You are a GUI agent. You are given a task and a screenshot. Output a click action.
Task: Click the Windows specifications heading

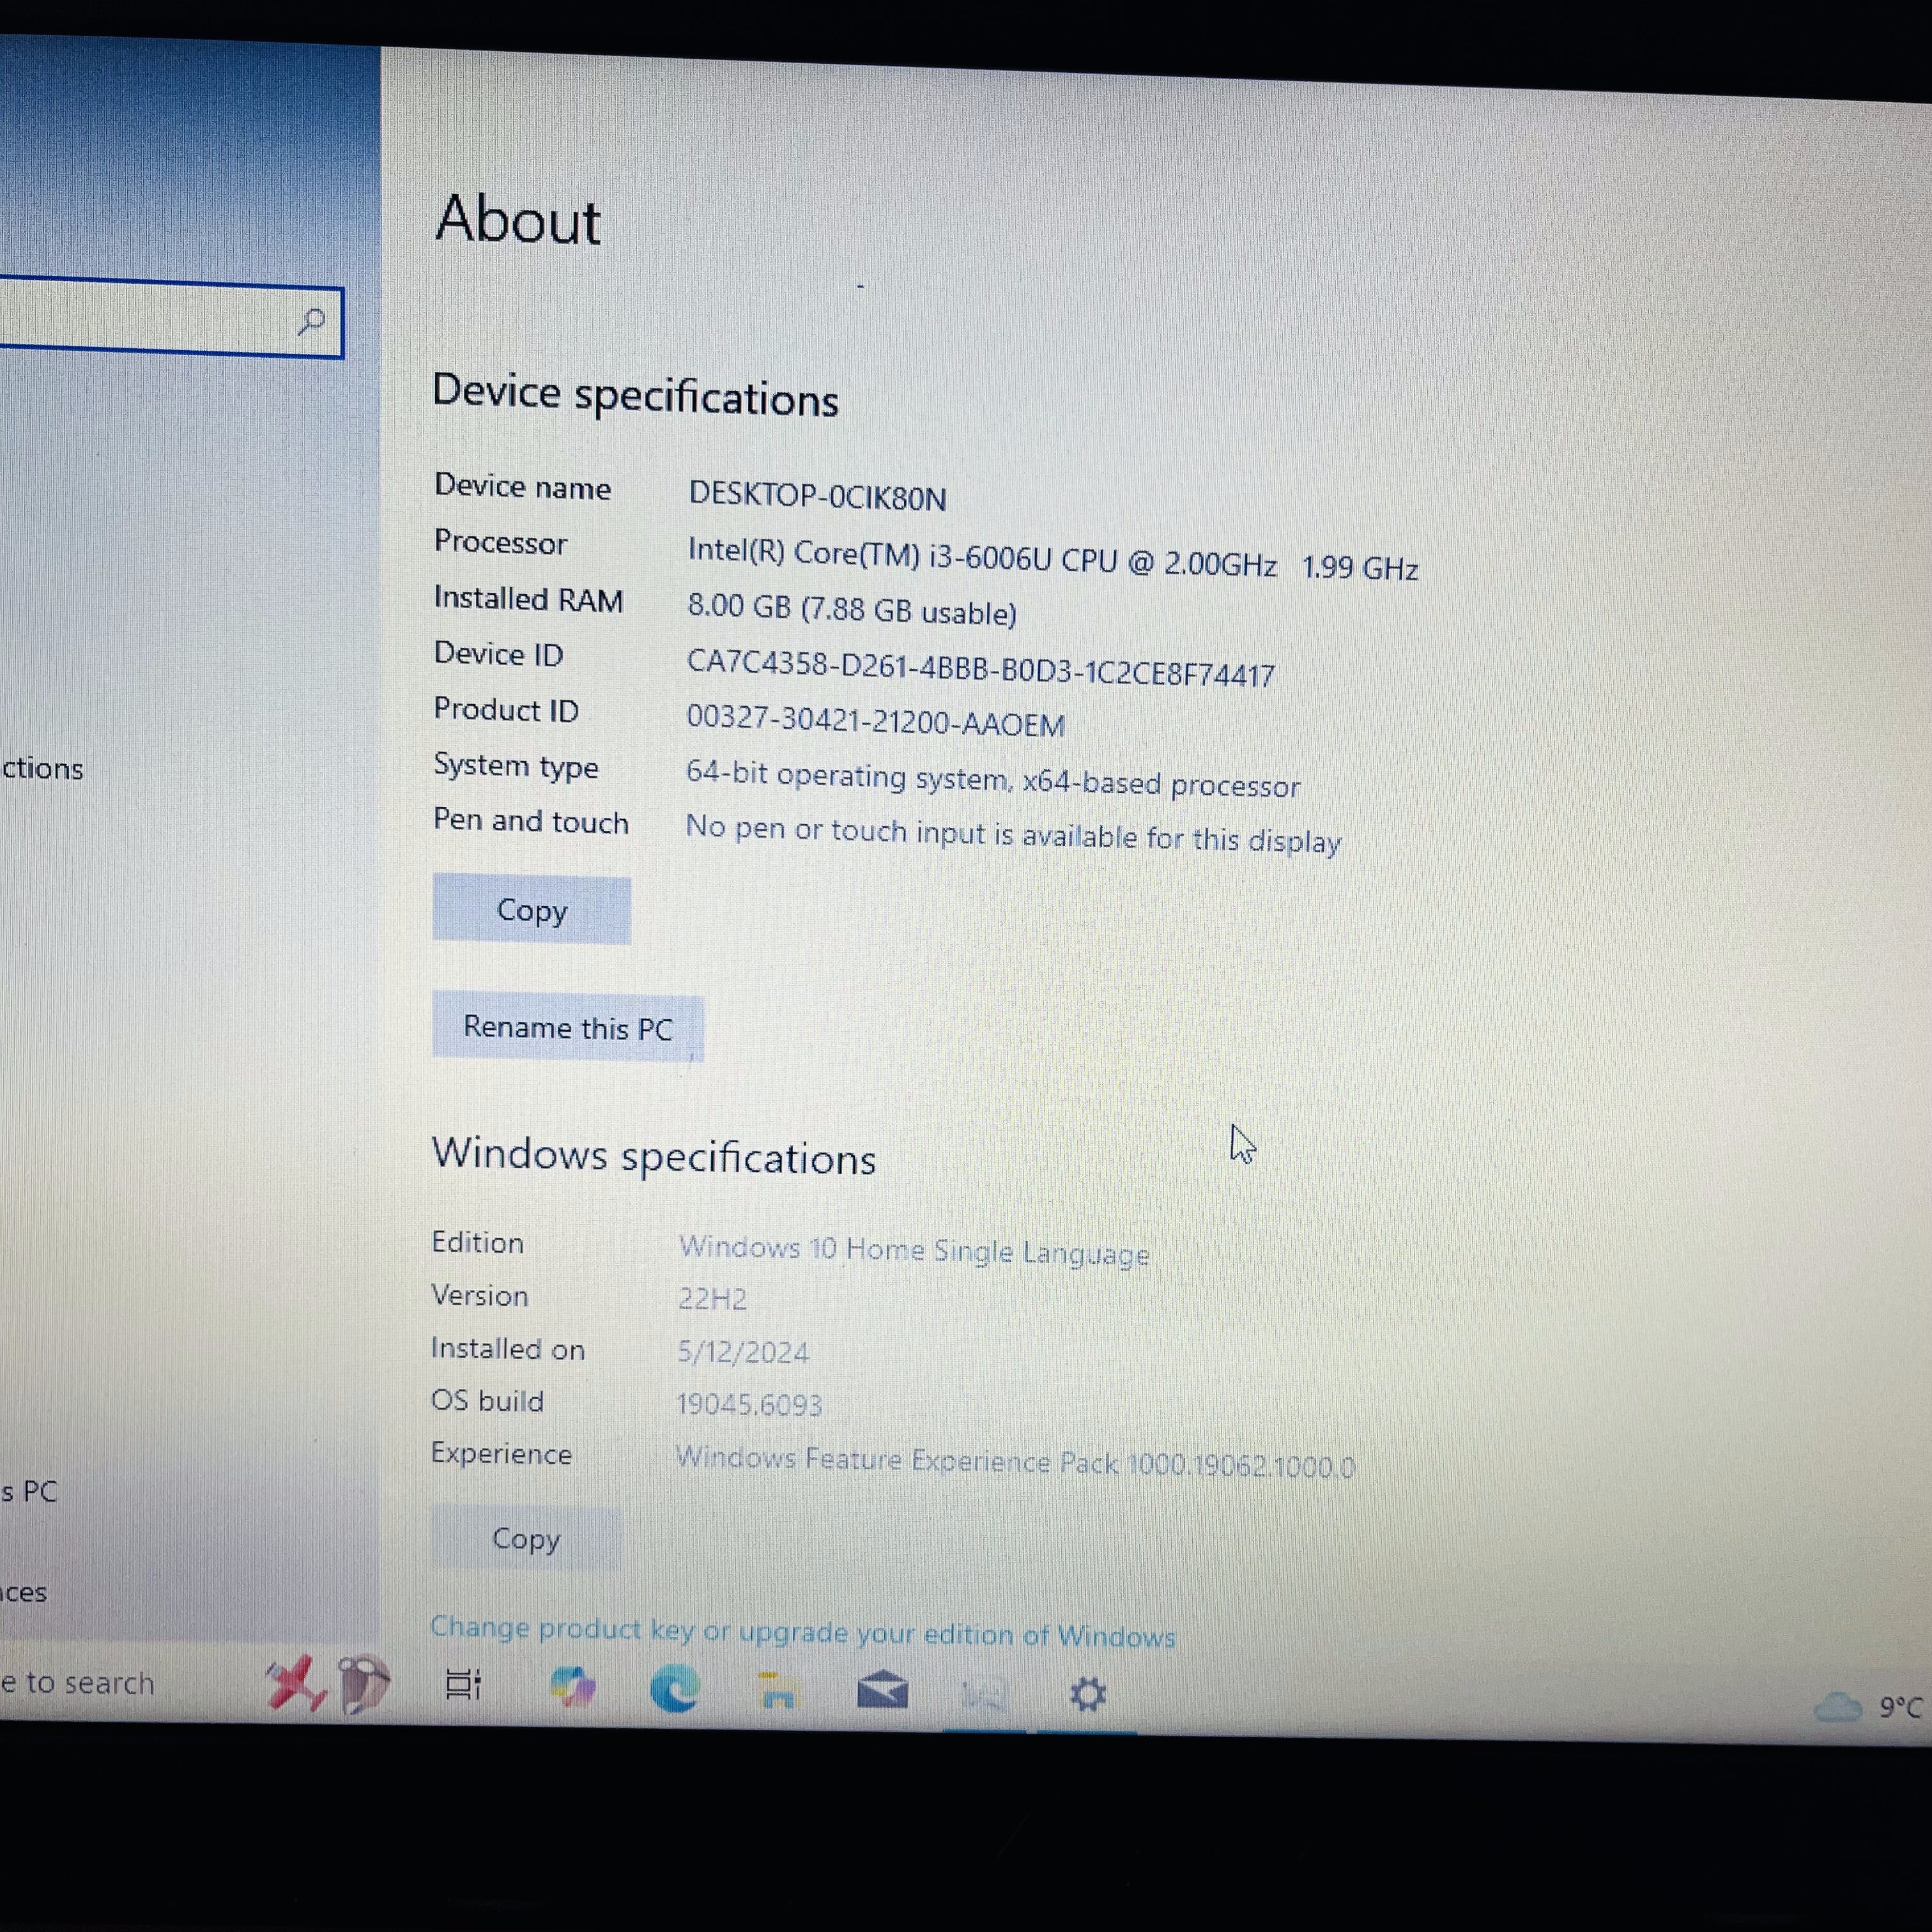pyautogui.click(x=653, y=1156)
